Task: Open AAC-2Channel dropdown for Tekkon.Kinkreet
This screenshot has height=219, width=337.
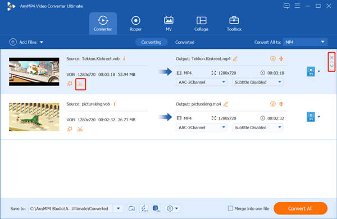Action: 202,82
